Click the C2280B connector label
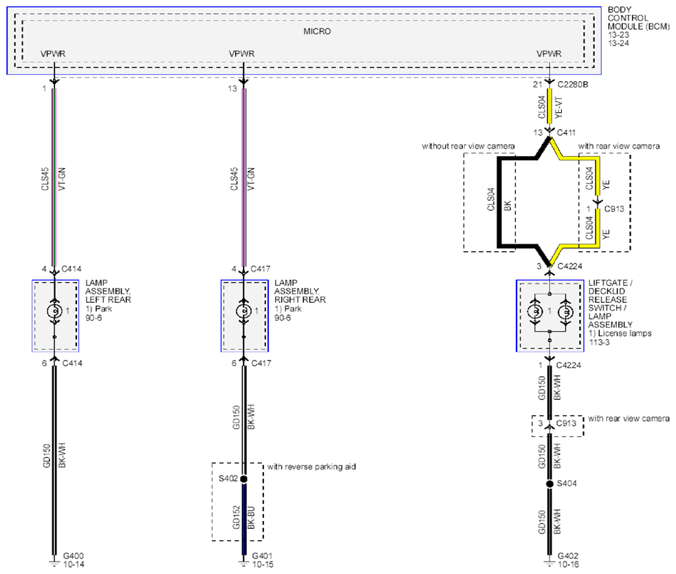676x574 pixels. coord(573,85)
